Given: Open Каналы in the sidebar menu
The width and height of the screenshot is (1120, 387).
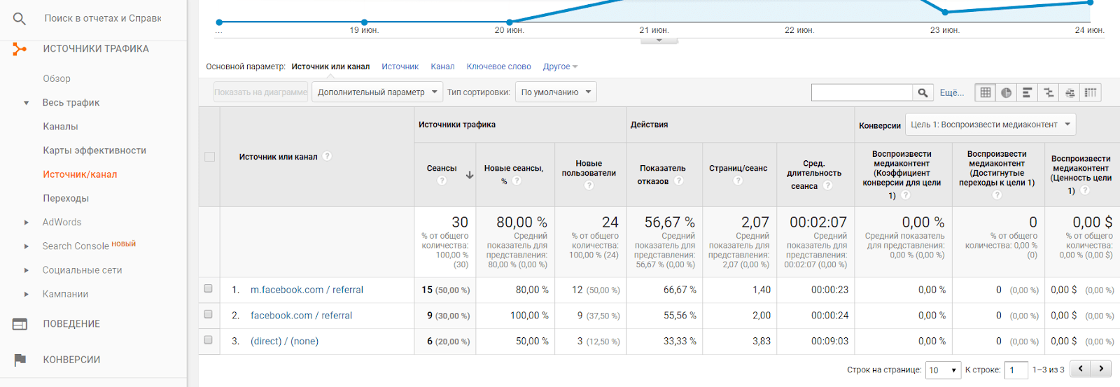Looking at the screenshot, I should (x=60, y=127).
